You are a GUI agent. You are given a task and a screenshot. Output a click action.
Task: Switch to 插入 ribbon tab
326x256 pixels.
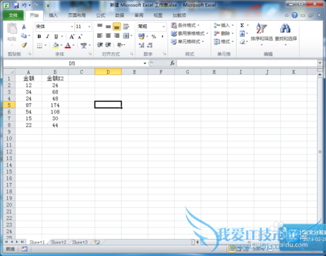tap(53, 15)
